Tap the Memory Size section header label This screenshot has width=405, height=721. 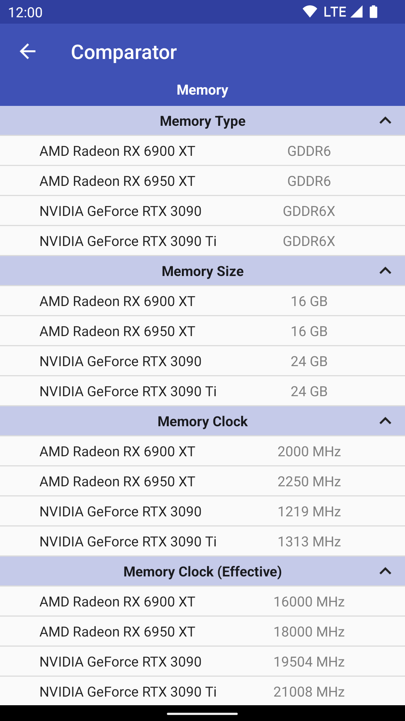(x=202, y=271)
